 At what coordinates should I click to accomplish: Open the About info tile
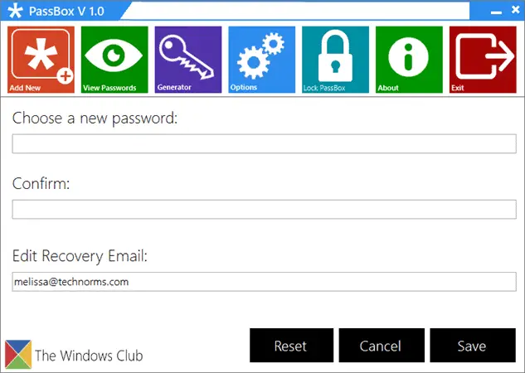409,60
